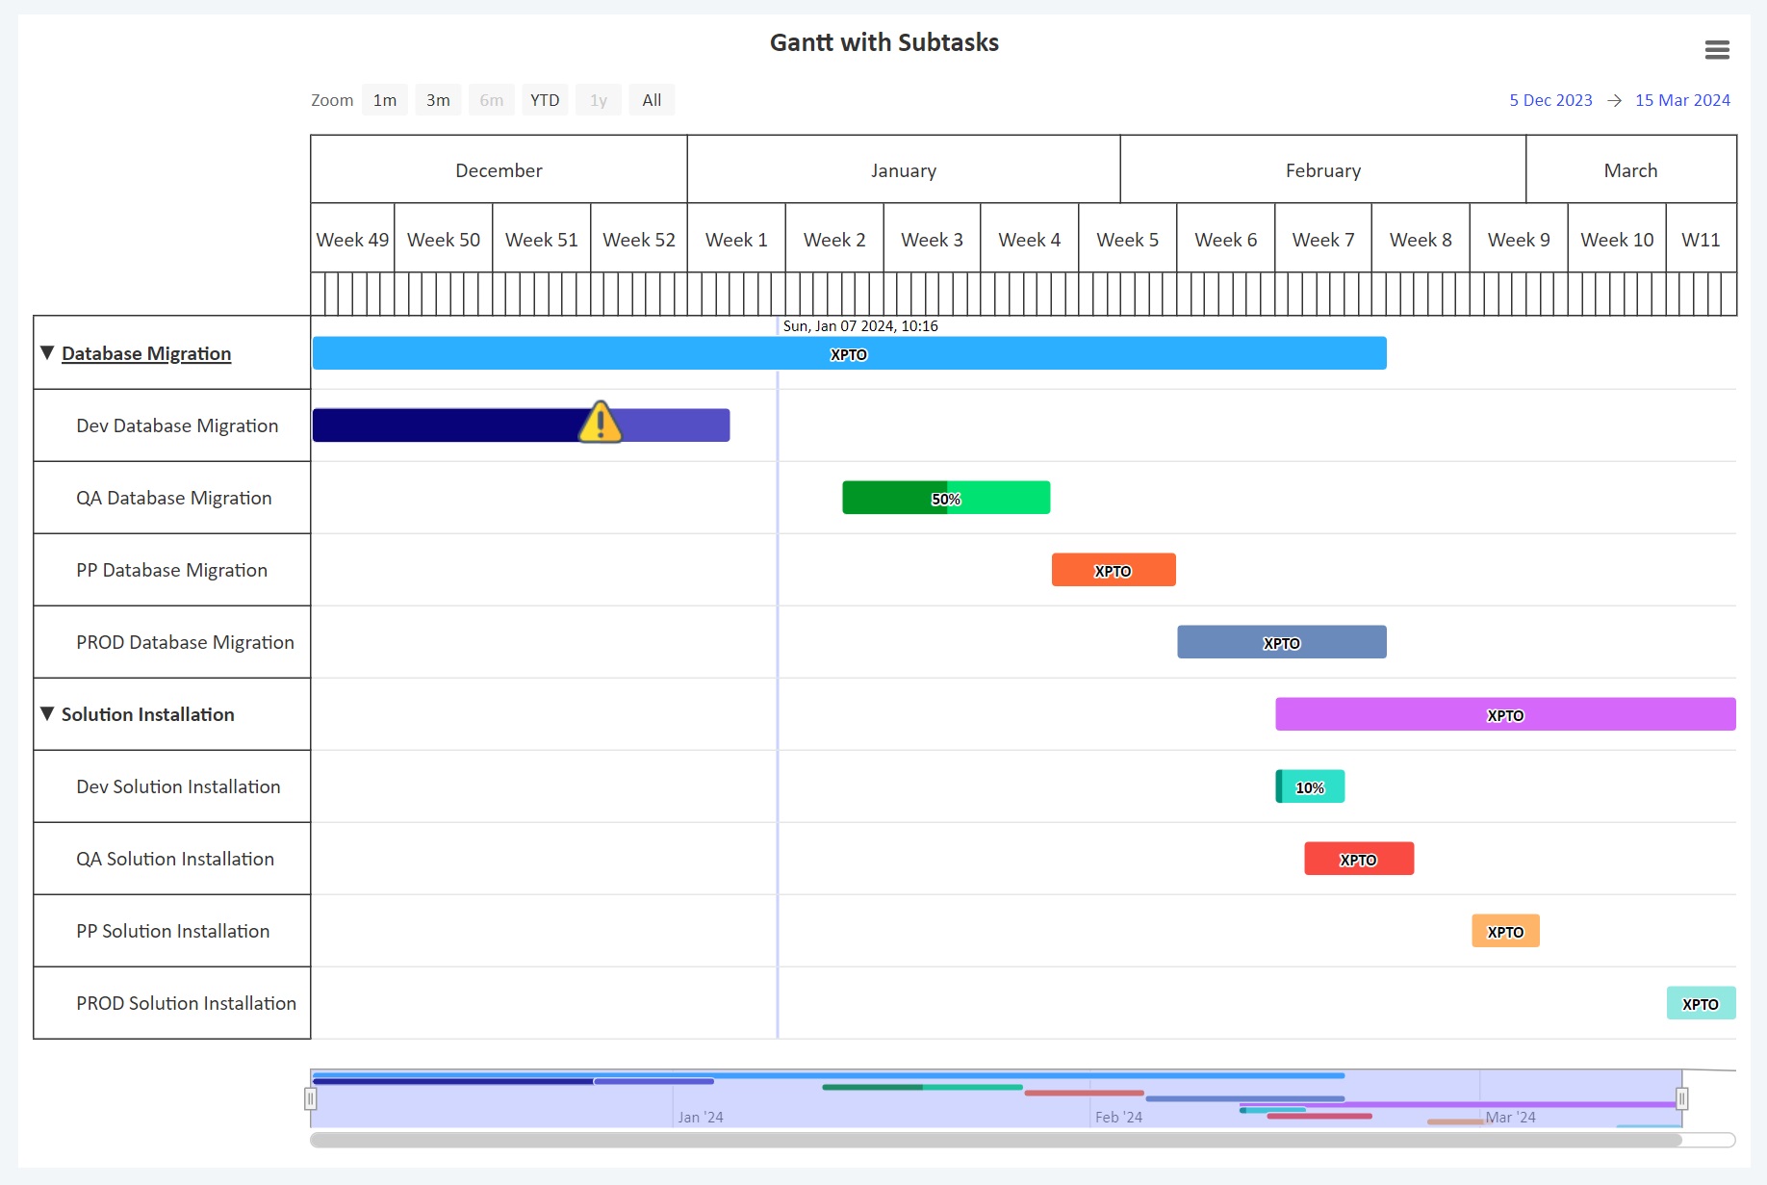The height and width of the screenshot is (1185, 1767).
Task: Collapse the Database Migration group
Action: click(x=44, y=352)
